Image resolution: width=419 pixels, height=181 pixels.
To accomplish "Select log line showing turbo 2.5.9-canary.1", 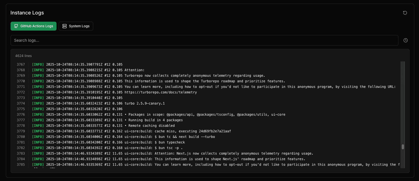I will [x=145, y=103].
